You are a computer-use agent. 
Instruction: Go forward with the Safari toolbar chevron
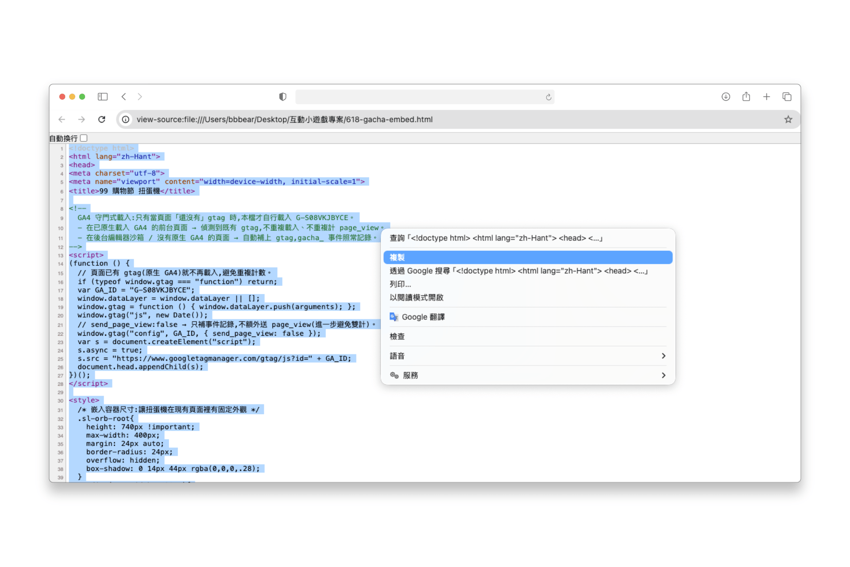pos(140,97)
